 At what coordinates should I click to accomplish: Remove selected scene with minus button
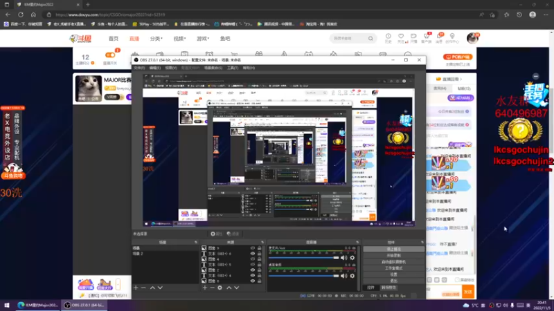click(143, 288)
